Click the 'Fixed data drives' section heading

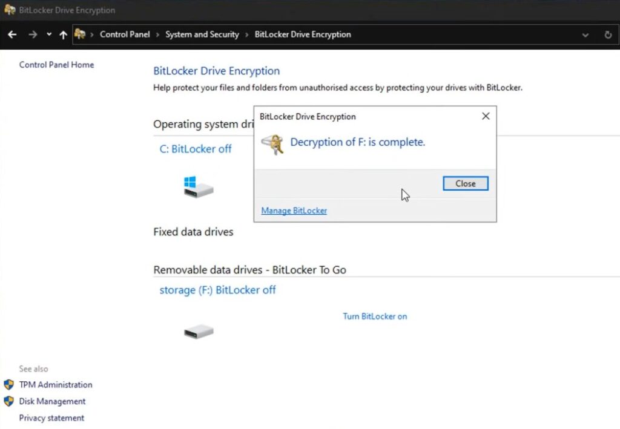coord(193,232)
